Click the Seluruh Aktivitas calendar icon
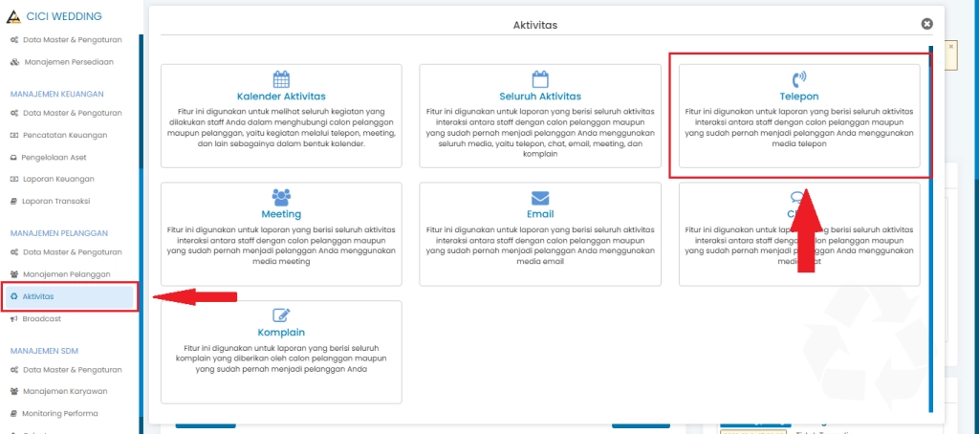979x434 pixels. [x=540, y=79]
